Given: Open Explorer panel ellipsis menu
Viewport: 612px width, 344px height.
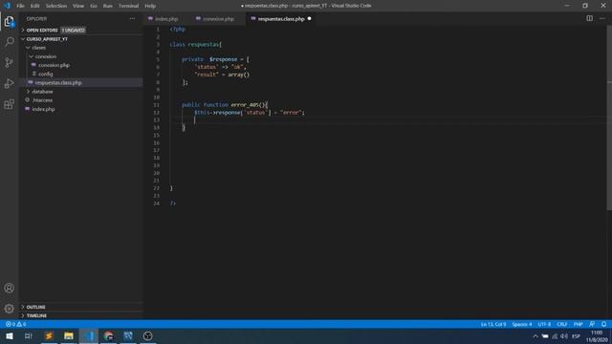Looking at the screenshot, I should pos(133,18).
